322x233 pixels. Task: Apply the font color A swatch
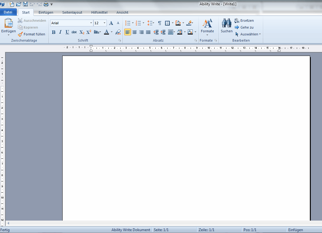[107, 32]
